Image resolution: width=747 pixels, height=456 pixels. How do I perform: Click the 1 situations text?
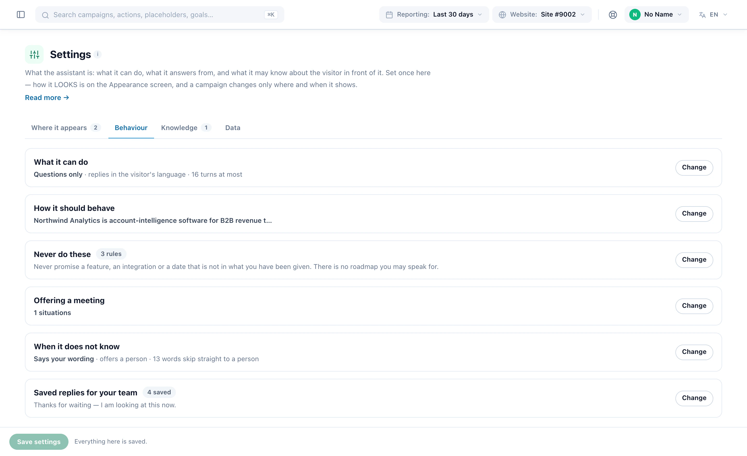click(52, 313)
